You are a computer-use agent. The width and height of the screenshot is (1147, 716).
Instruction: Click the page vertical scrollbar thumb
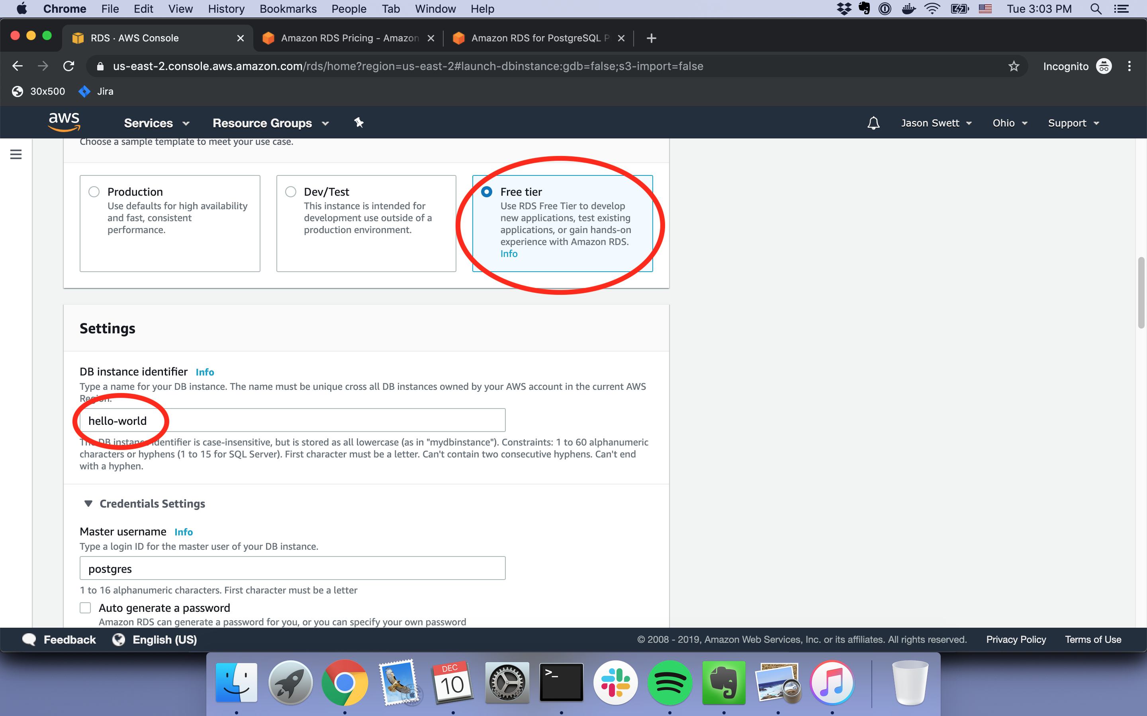pyautogui.click(x=1141, y=293)
